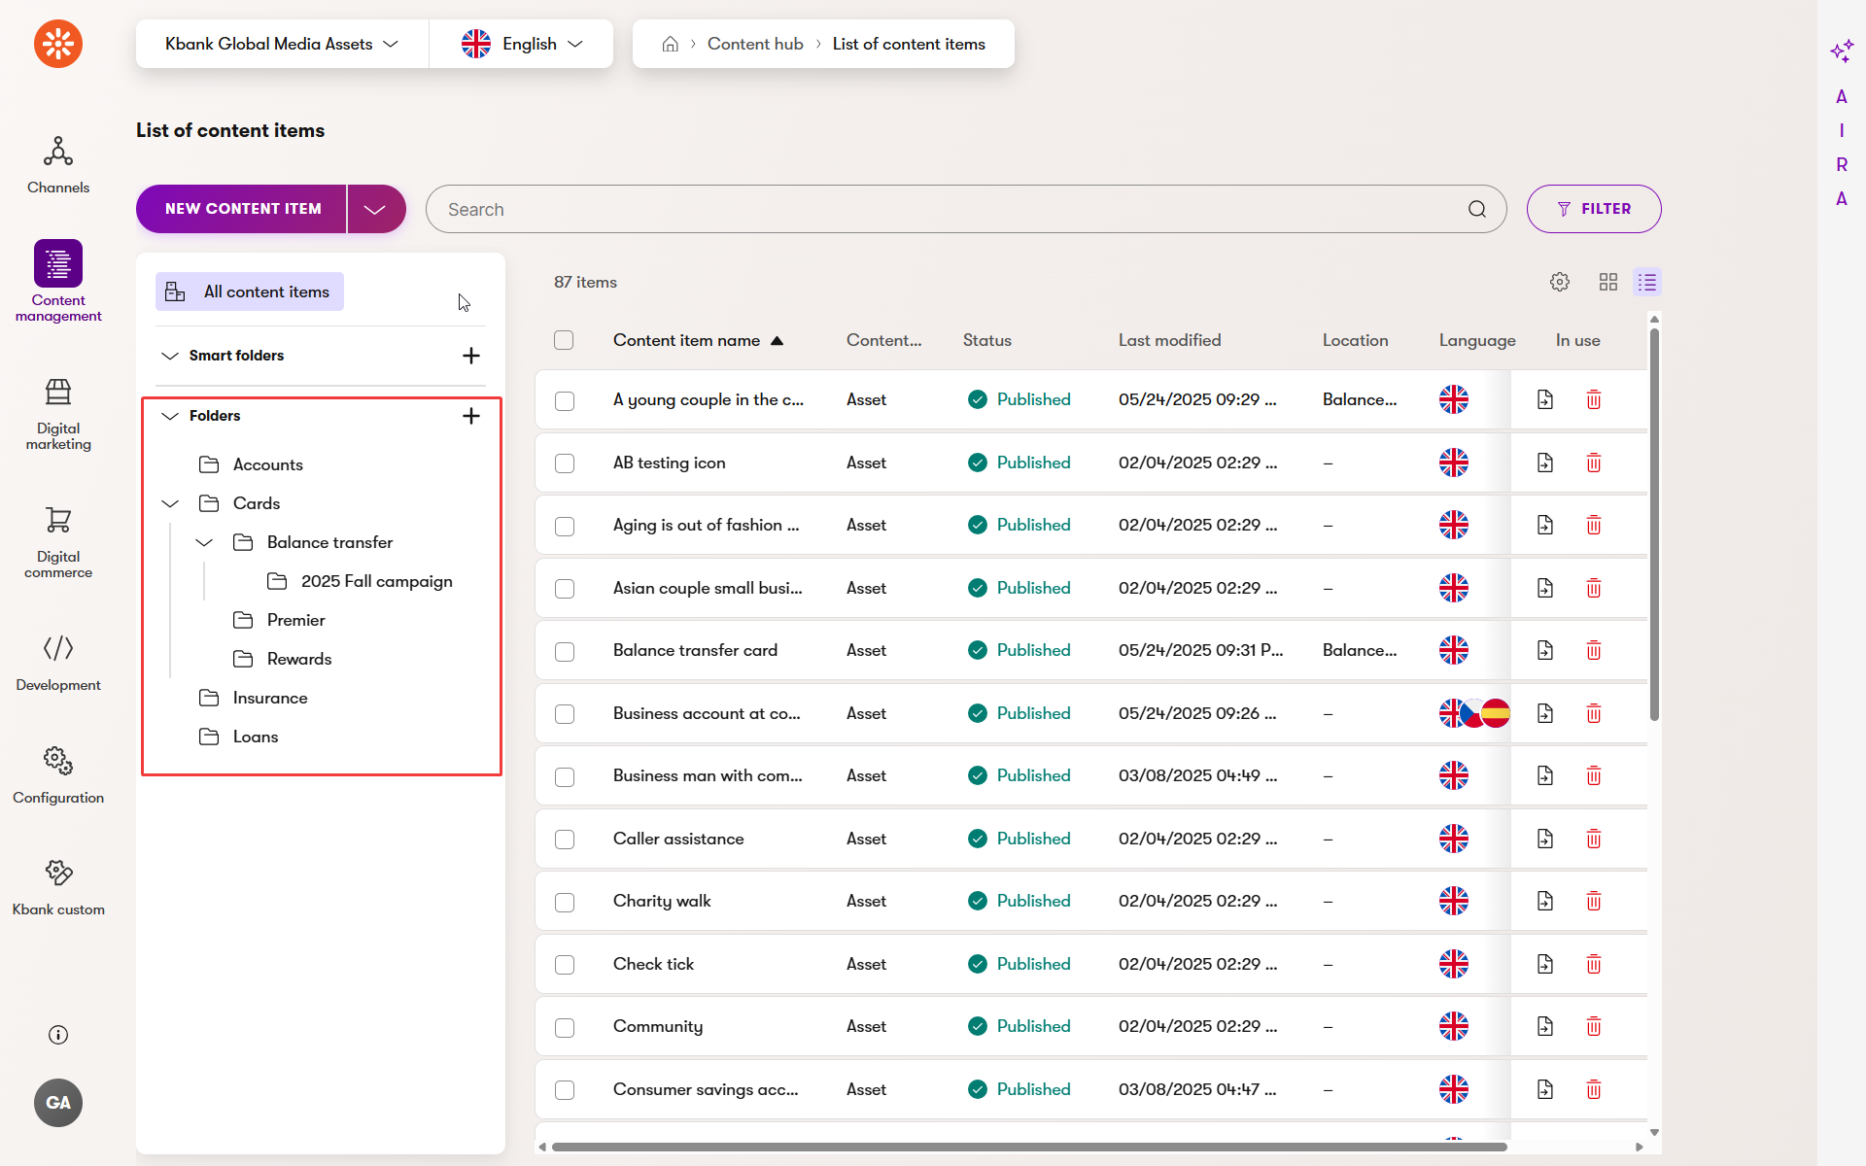This screenshot has width=1866, height=1166.
Task: Select checkbox for Balance transfer card
Action: click(x=565, y=651)
